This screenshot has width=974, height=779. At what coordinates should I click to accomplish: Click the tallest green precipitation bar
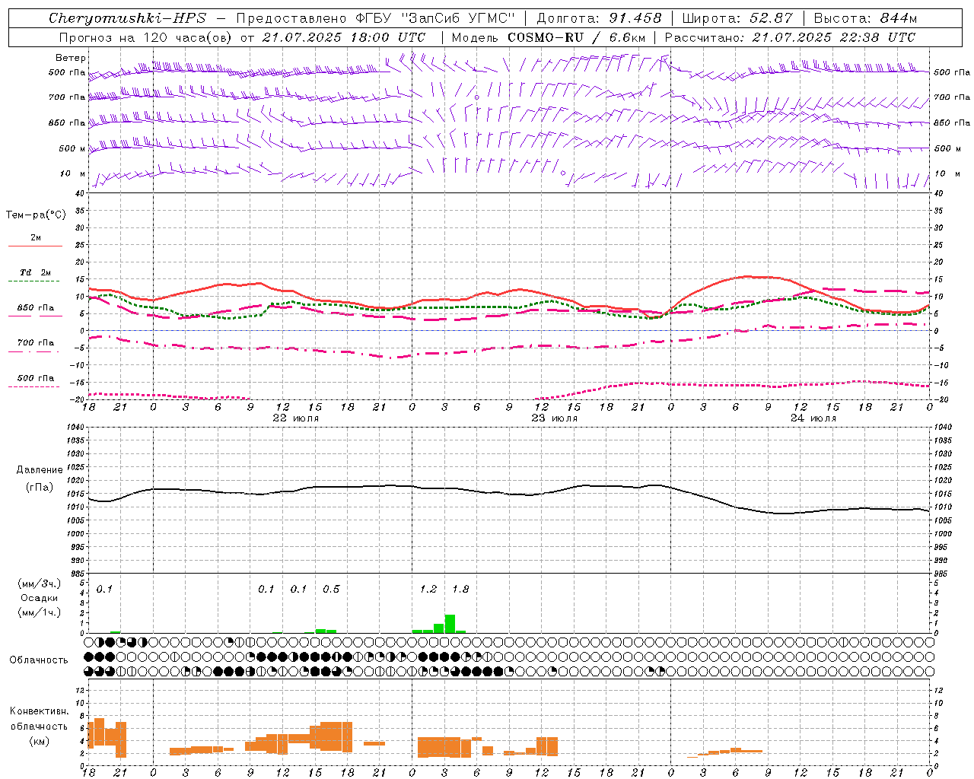click(450, 624)
